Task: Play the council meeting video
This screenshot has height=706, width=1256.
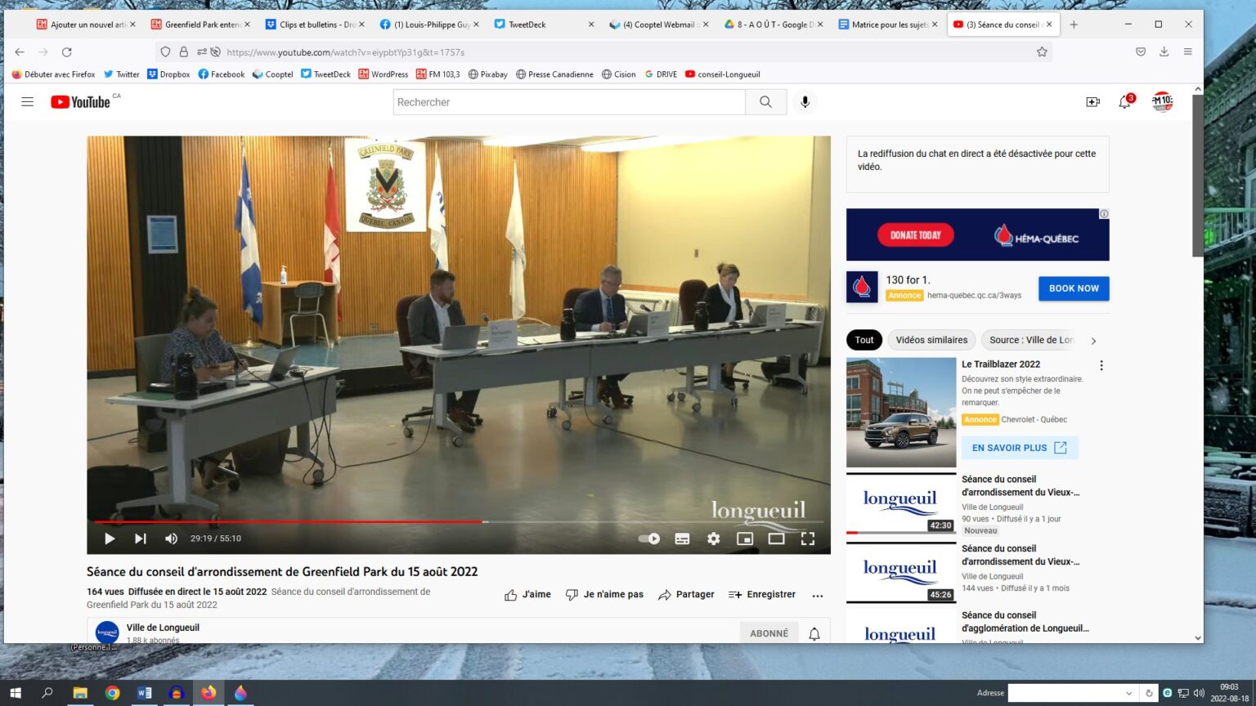Action: [110, 538]
